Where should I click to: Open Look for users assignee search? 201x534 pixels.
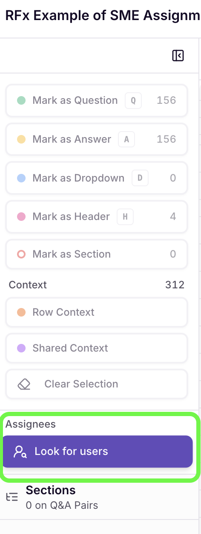98,452
